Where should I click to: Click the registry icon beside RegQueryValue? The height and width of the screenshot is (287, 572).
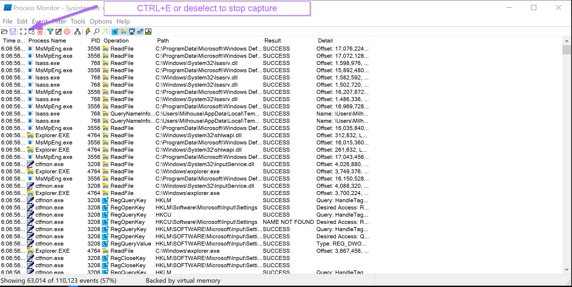(105, 244)
